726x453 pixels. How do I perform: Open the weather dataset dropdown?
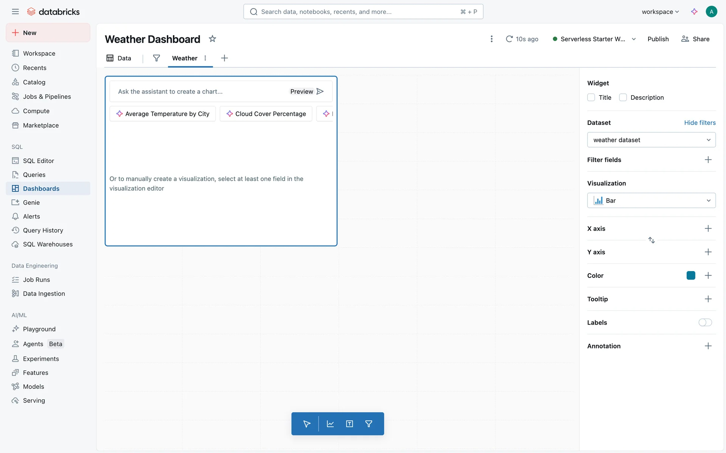pos(651,140)
